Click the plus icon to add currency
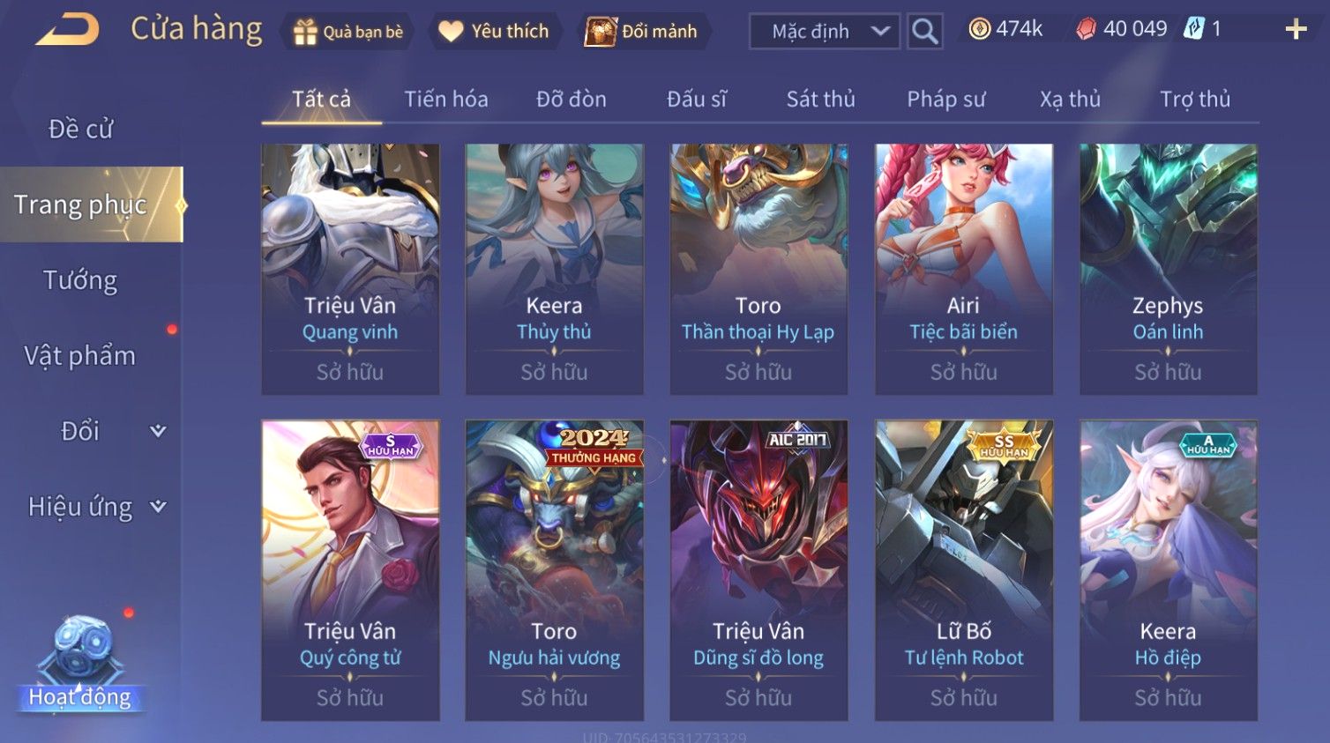The image size is (1330, 743). coord(1296,30)
